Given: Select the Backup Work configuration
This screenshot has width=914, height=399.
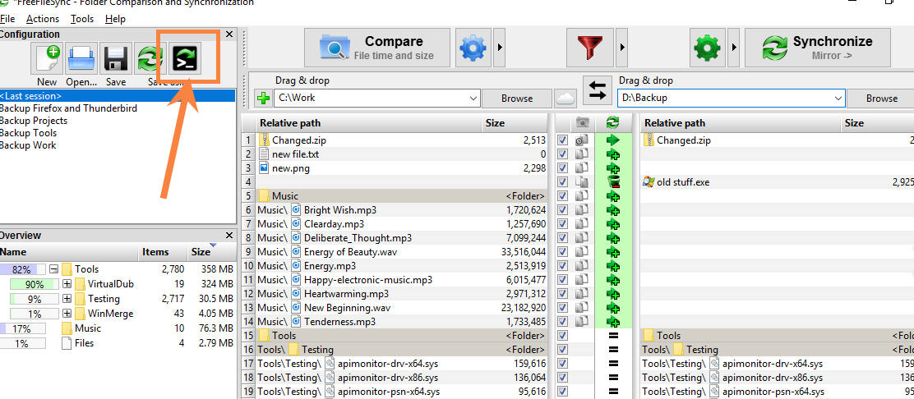Looking at the screenshot, I should click(28, 145).
